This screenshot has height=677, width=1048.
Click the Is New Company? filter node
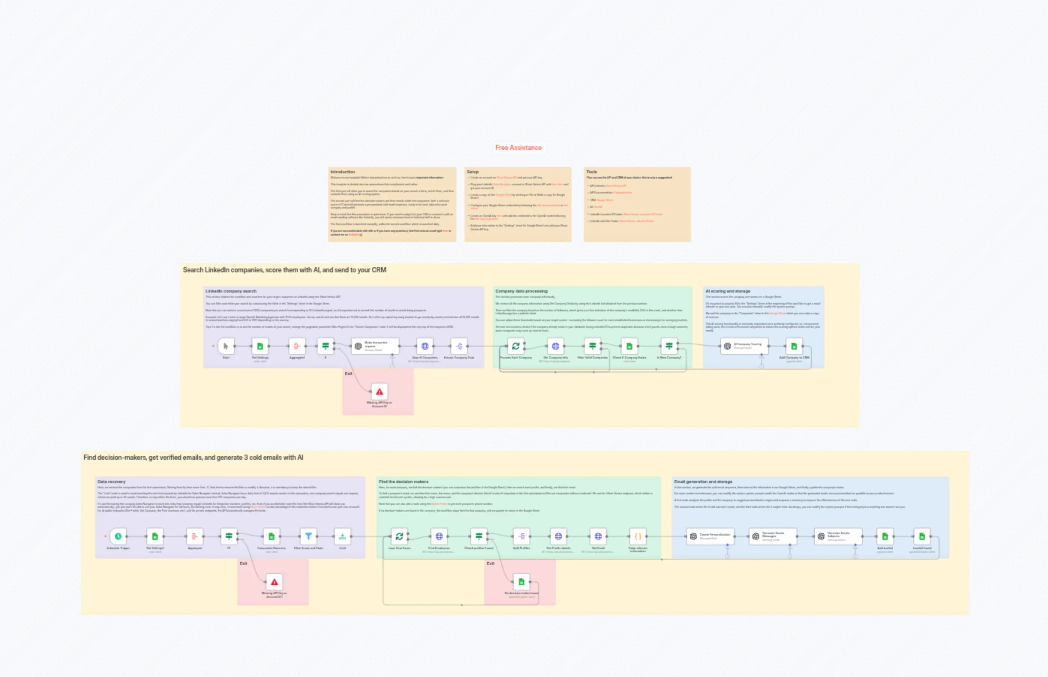670,347
